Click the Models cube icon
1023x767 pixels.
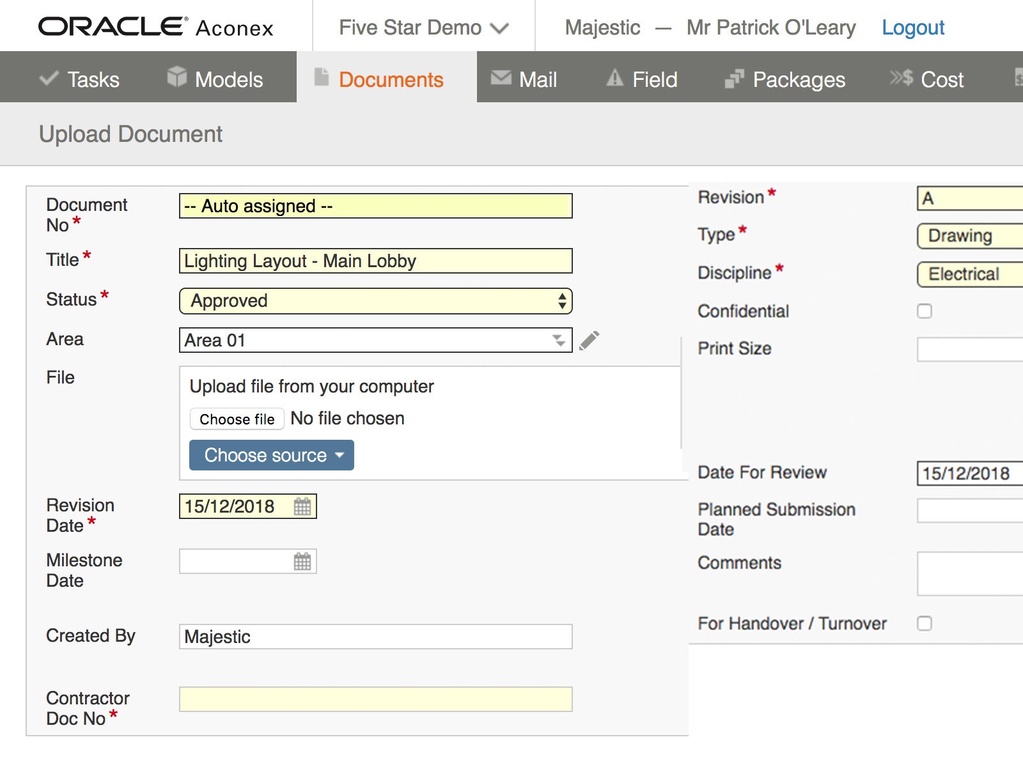tap(176, 76)
